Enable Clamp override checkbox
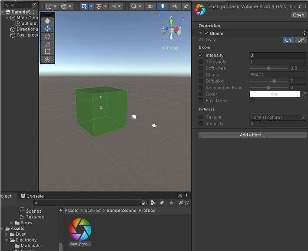Viewport: 308px width, 251px height. (201, 75)
